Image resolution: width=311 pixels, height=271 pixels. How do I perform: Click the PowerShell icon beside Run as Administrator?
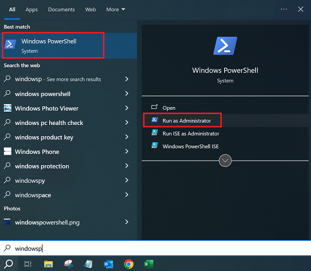point(155,120)
